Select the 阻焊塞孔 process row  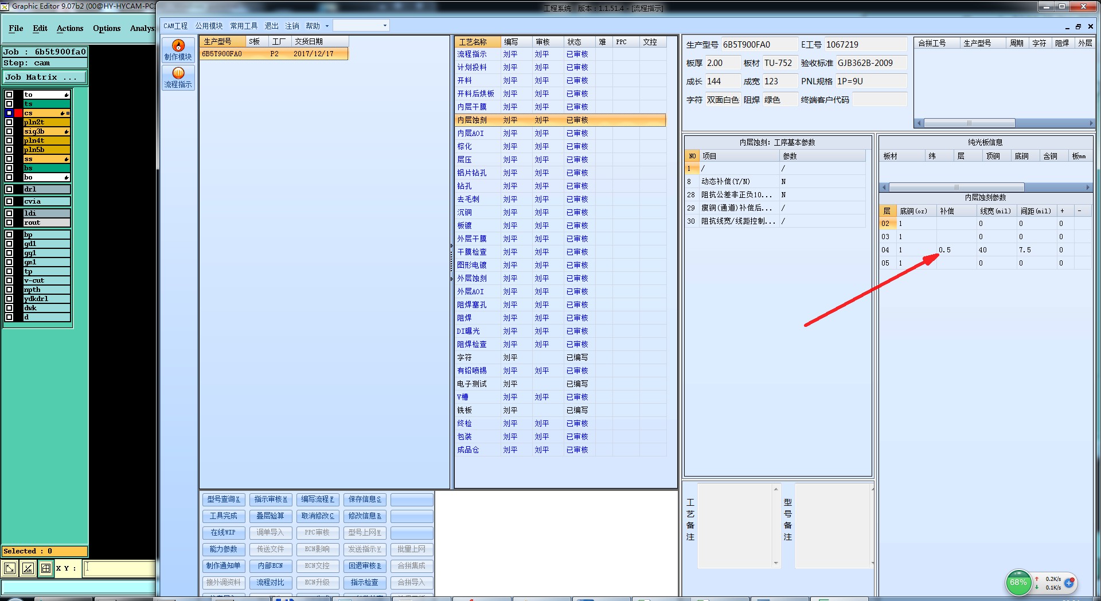coord(560,305)
